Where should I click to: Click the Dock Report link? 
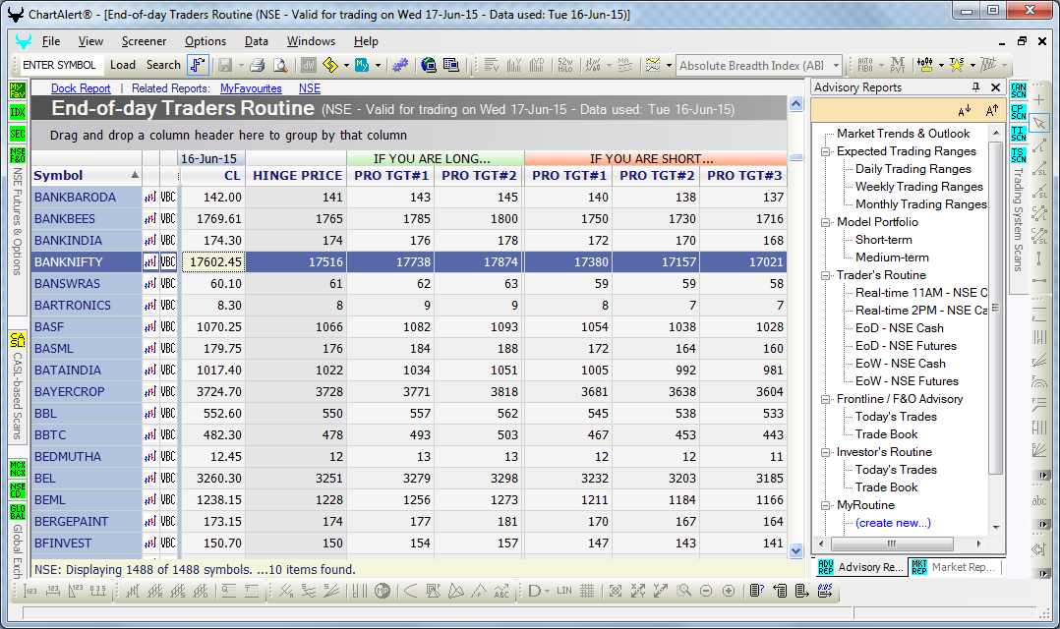[81, 88]
